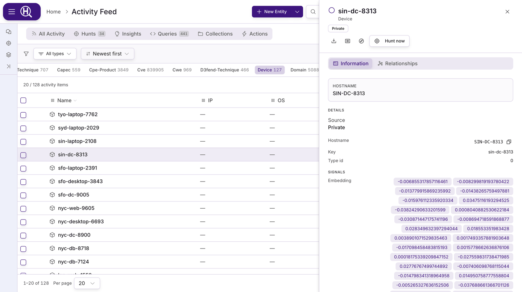Click the IP column grip icon
This screenshot has width=522, height=292.
(203, 100)
